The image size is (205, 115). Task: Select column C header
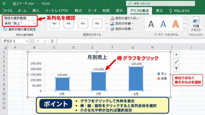click(x=54, y=48)
